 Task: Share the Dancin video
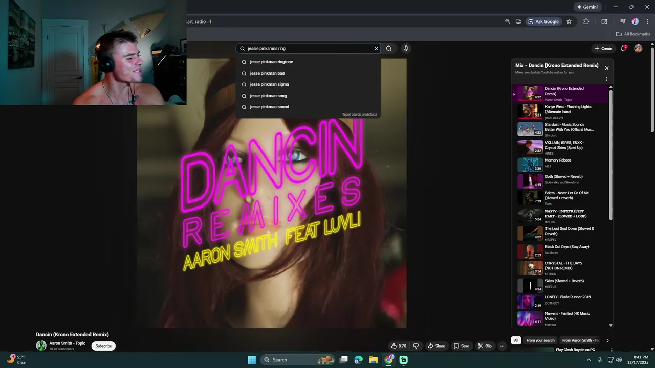[436, 346]
